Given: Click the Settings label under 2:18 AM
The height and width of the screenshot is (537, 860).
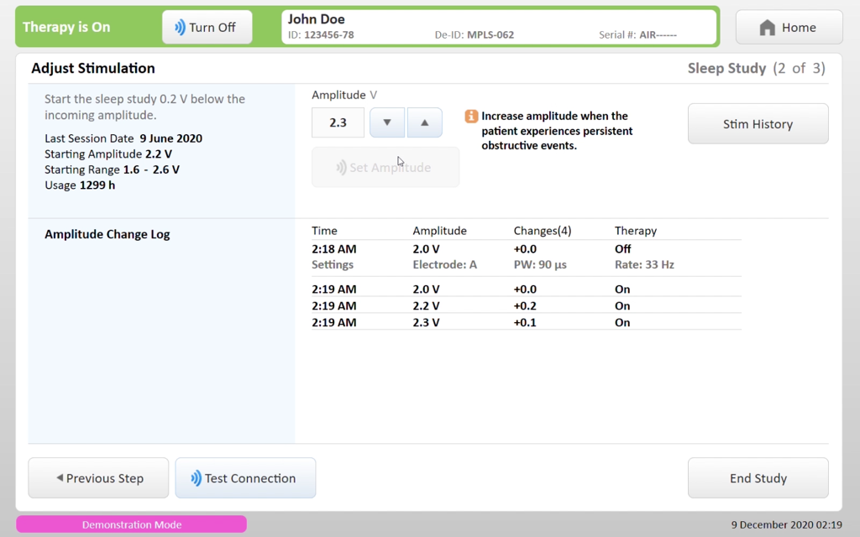Looking at the screenshot, I should [x=333, y=264].
